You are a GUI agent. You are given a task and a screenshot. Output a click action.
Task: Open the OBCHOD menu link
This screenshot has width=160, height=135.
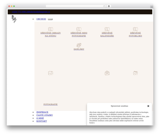tap(41, 19)
